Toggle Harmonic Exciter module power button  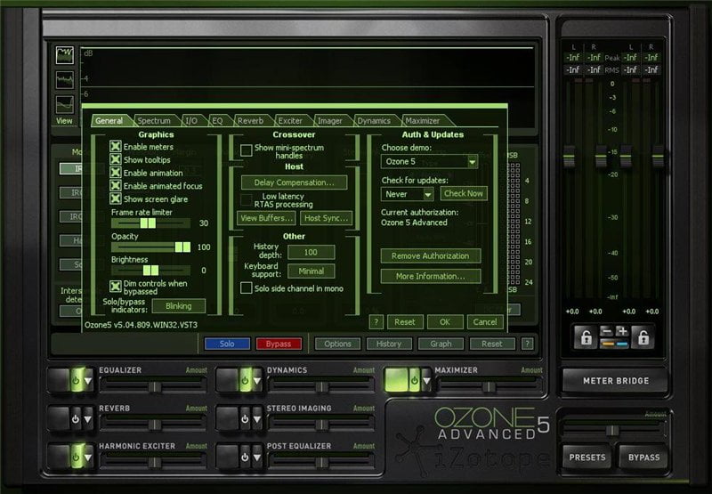click(76, 457)
